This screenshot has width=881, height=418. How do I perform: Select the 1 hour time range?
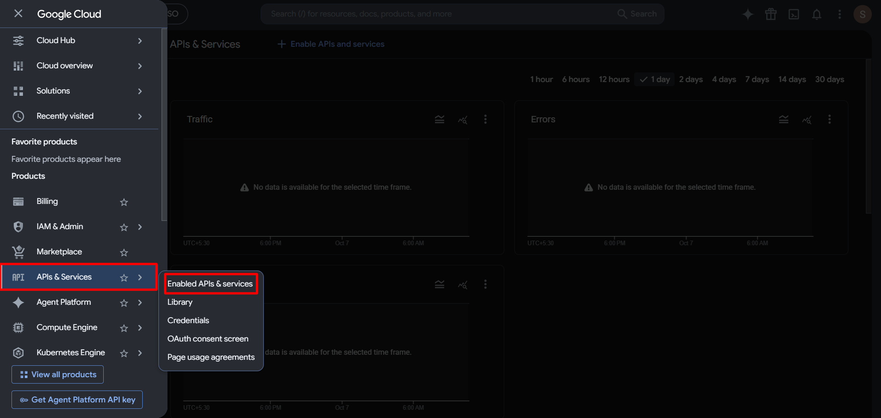541,79
